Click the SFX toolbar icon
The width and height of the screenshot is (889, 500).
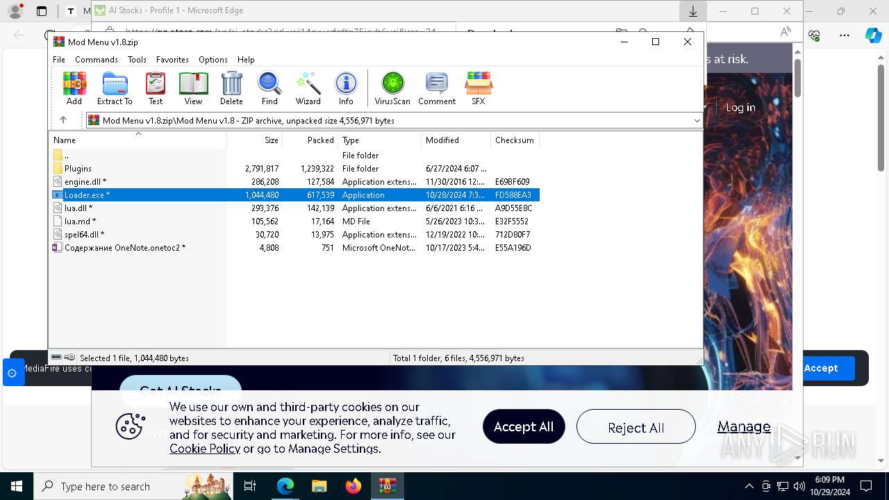[479, 88]
